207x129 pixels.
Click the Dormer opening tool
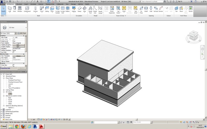161,9
